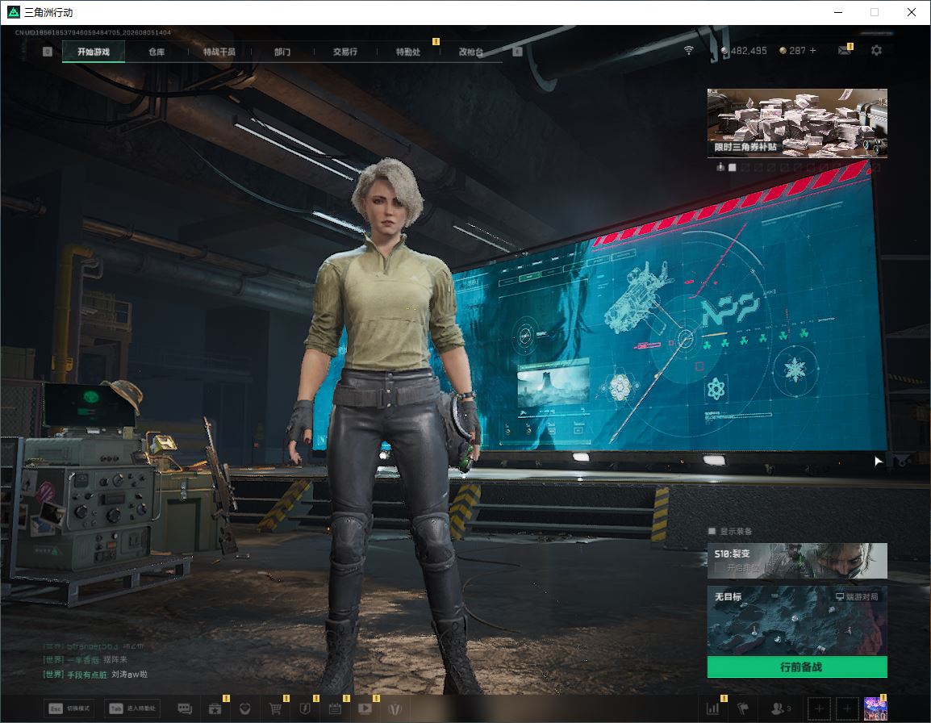The image size is (931, 723).
Task: Click the 482,495 currency balance
Action: (x=743, y=51)
